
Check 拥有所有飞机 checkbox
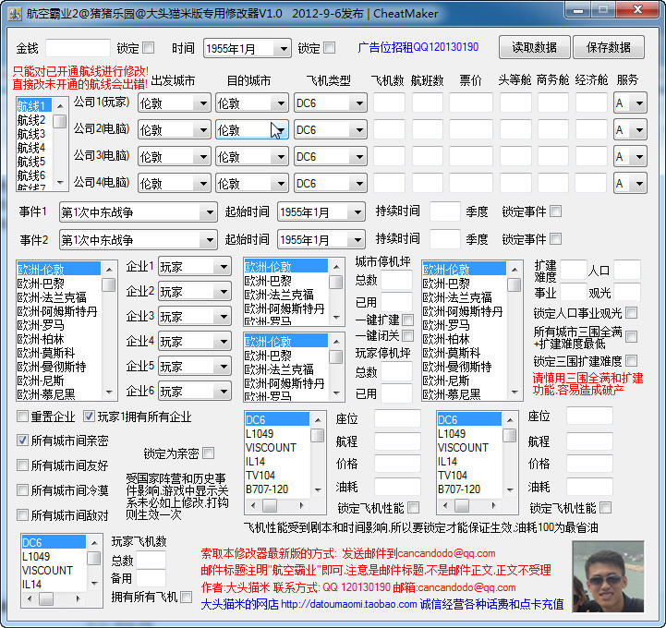coord(186,597)
